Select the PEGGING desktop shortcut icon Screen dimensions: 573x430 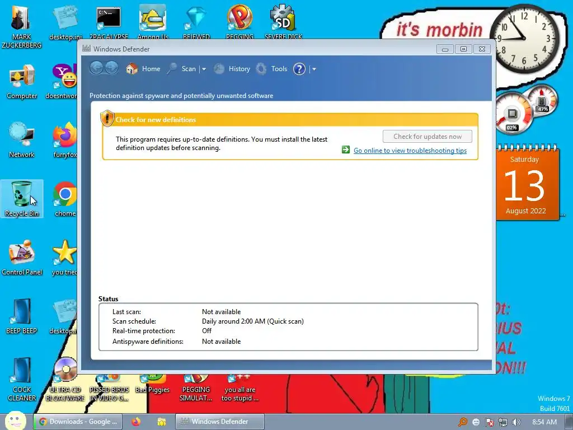(x=239, y=21)
